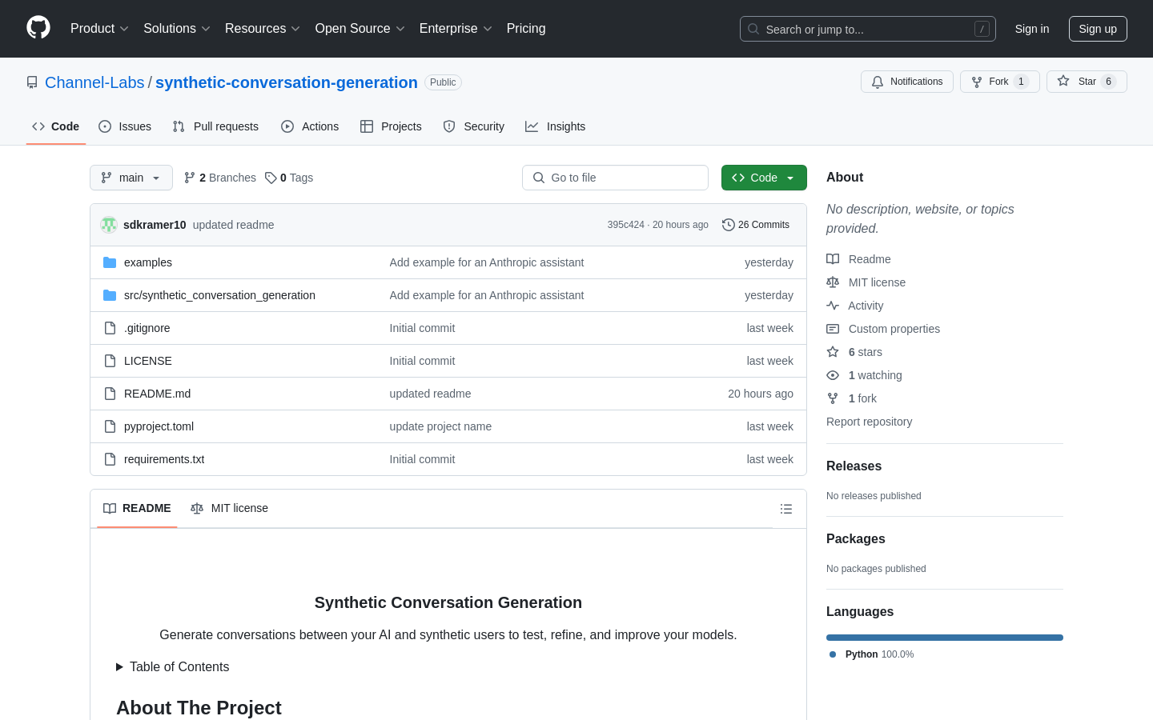Switch to the Insights tab
Image resolution: width=1153 pixels, height=720 pixels.
[556, 126]
